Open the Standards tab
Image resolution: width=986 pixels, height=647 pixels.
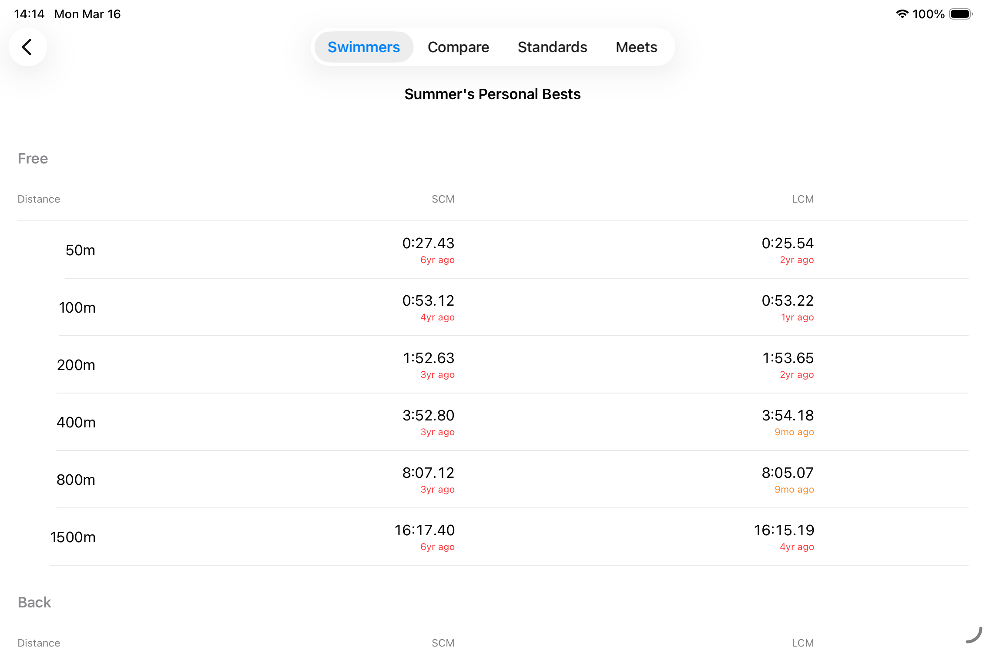552,47
